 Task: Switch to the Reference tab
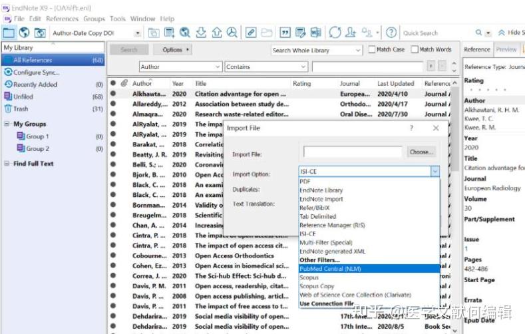click(477, 49)
